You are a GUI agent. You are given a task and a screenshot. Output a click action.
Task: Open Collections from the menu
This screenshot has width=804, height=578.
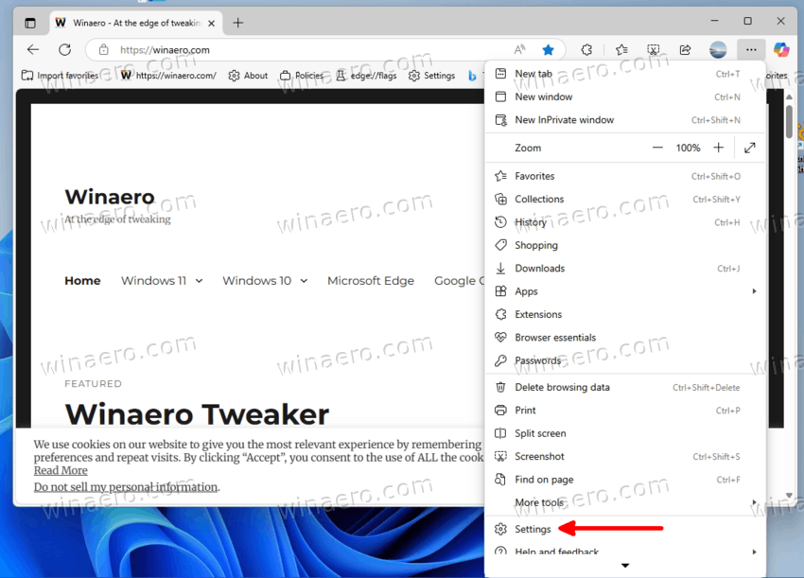coord(625,199)
